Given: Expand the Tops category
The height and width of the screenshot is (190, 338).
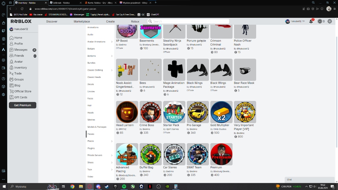Looking at the screenshot, I should 112,170.
